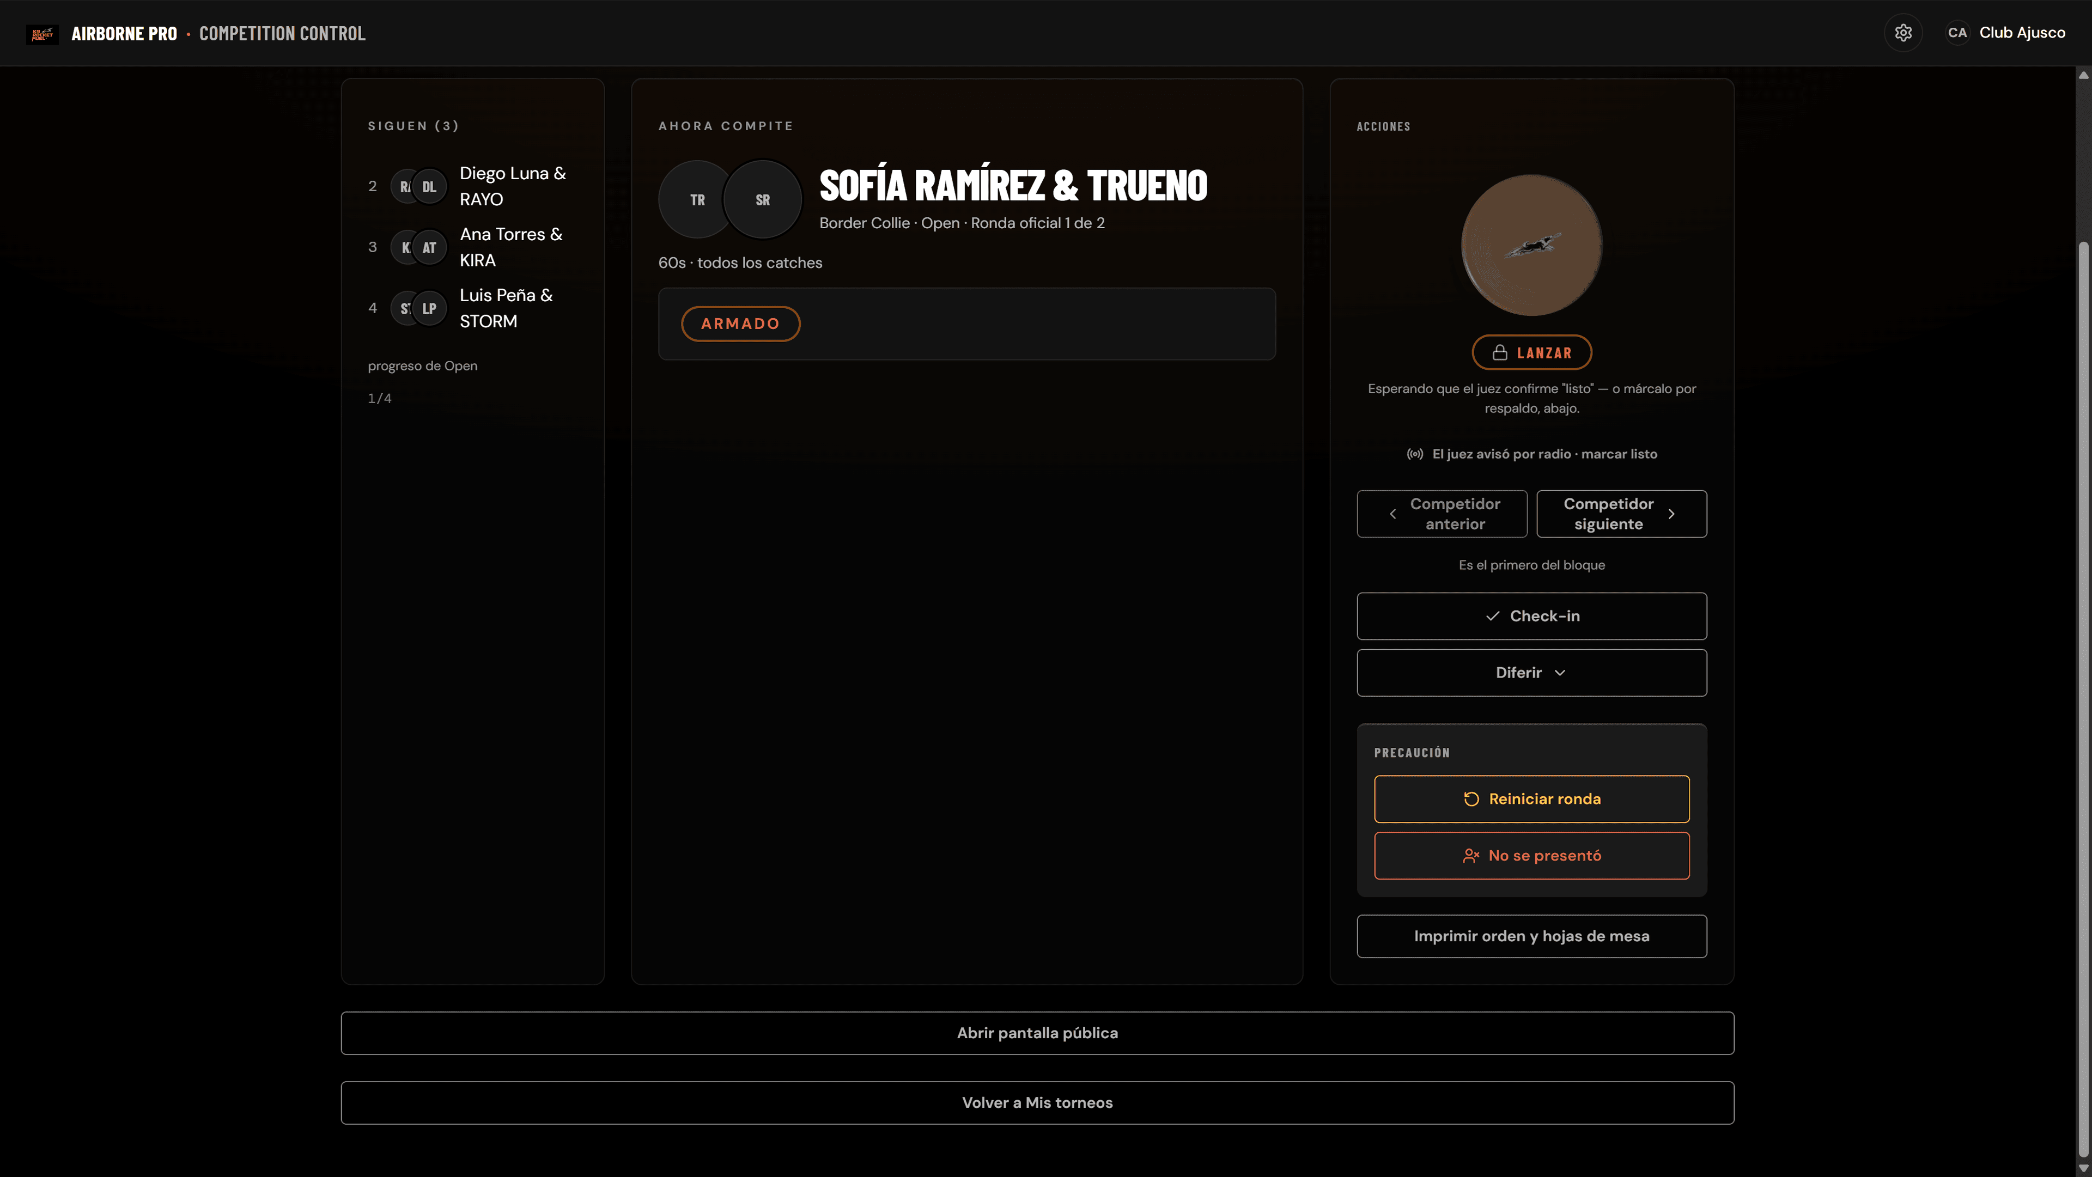Click the "60s · todos los catches" text
Viewport: 2092px width, 1177px height.
coord(740,263)
